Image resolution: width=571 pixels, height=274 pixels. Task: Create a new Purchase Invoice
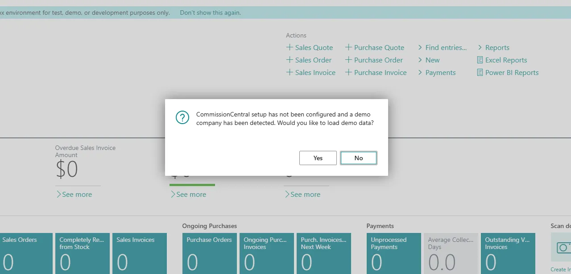(376, 72)
